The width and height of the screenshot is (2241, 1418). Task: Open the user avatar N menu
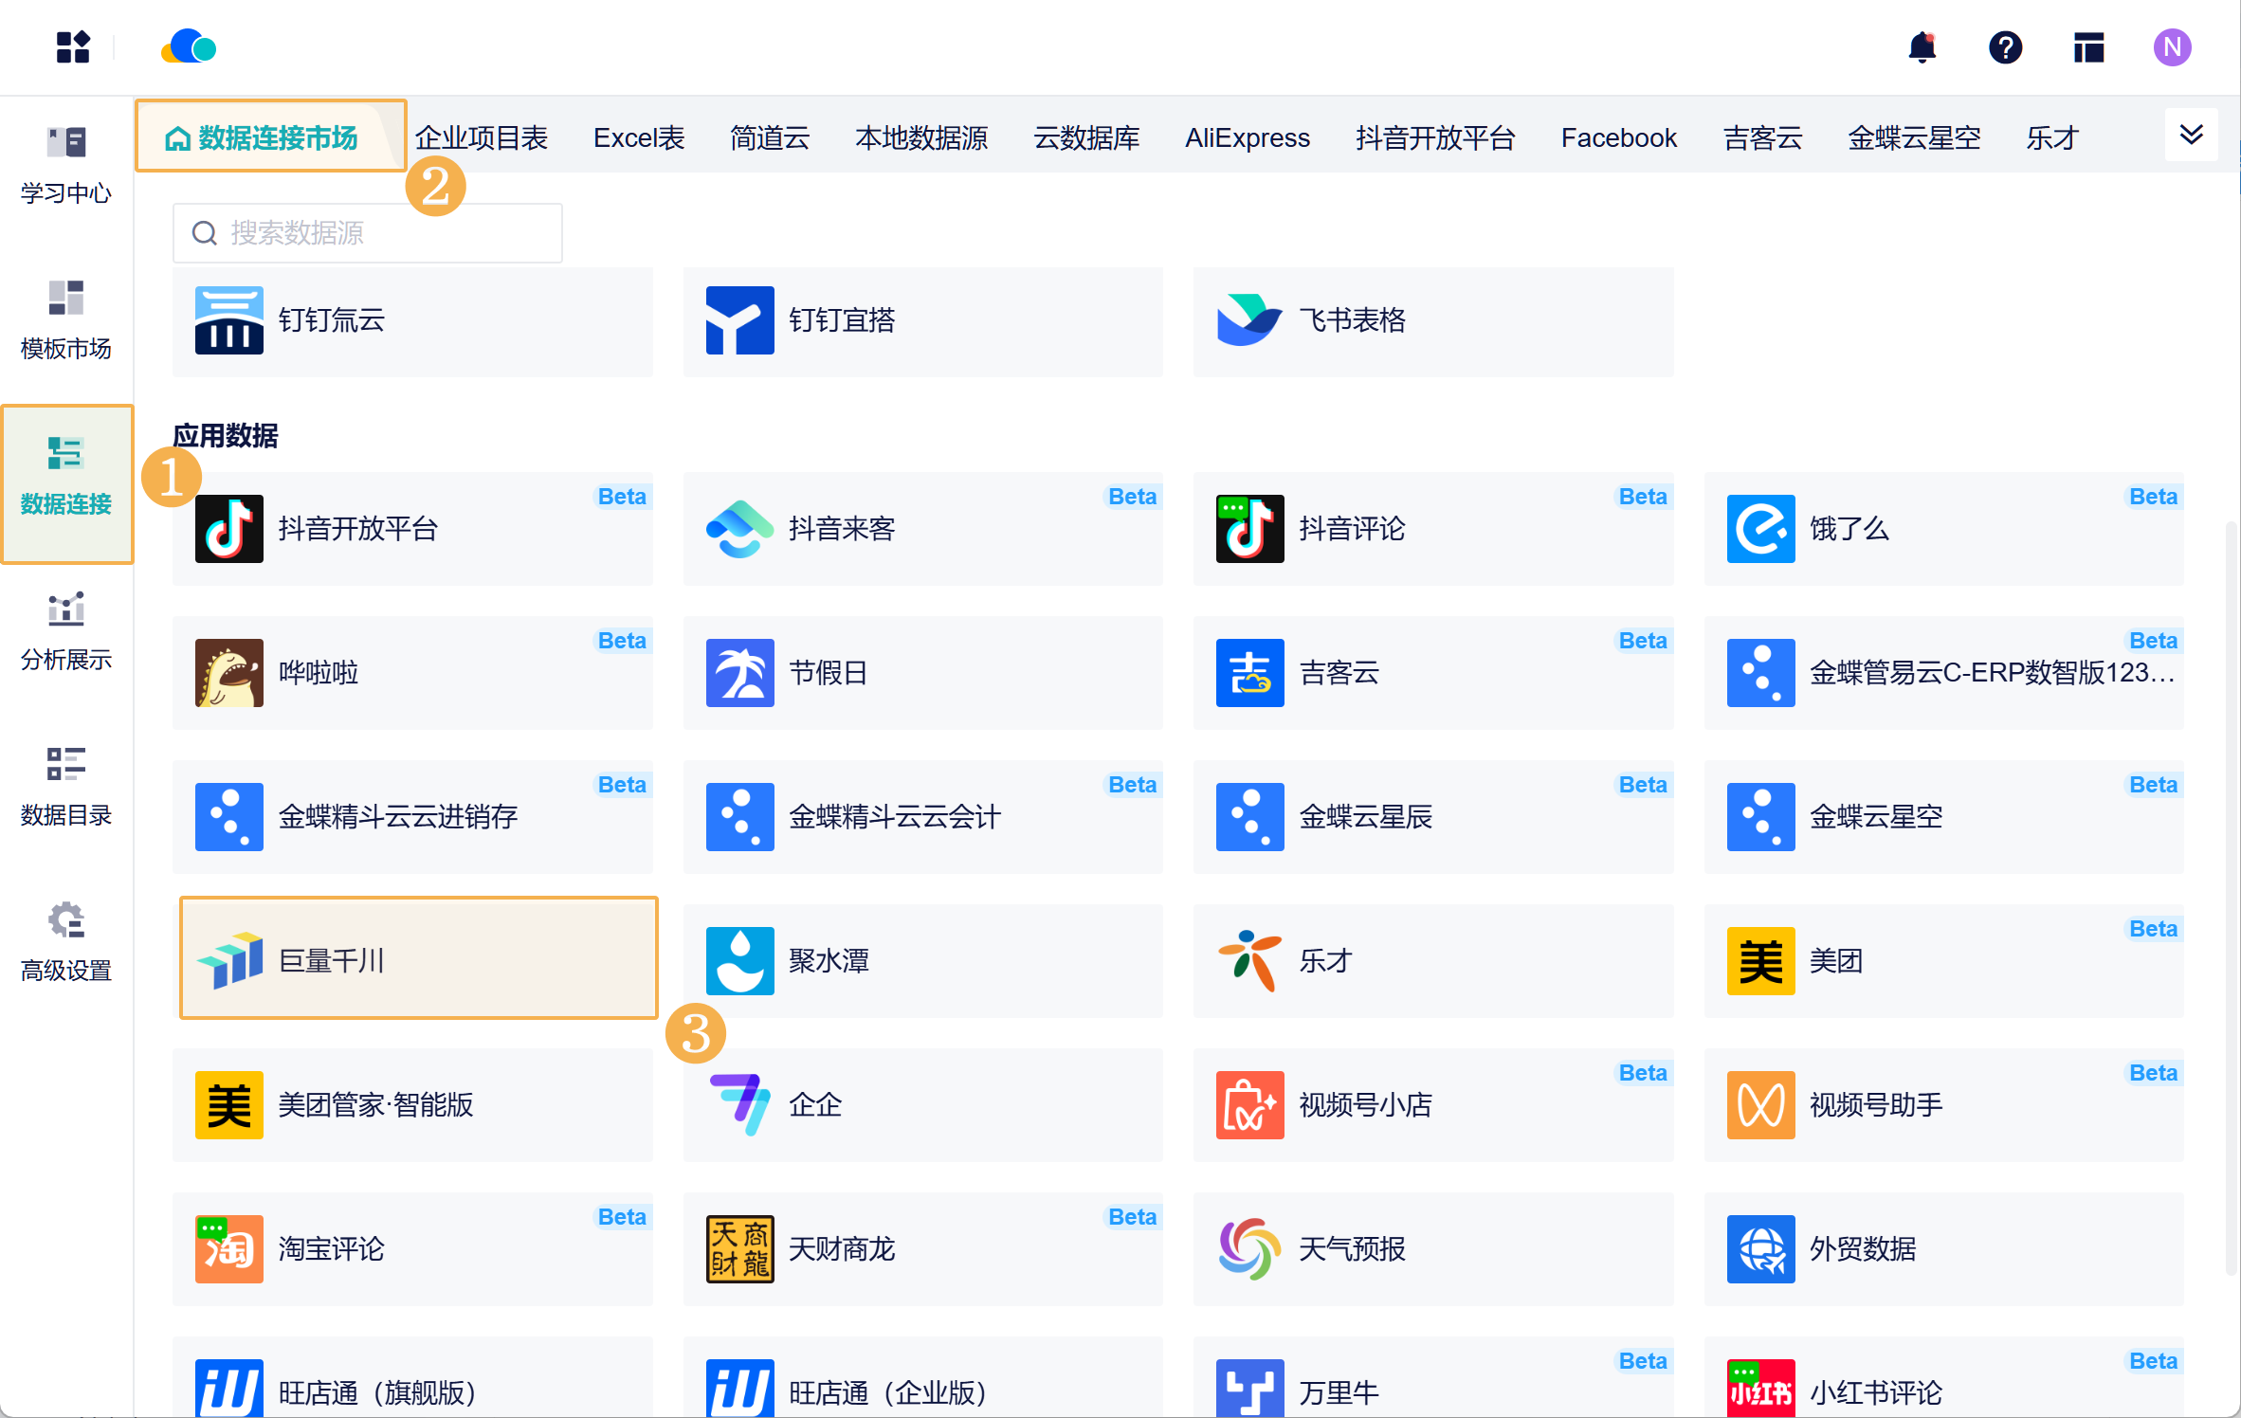2173,47
